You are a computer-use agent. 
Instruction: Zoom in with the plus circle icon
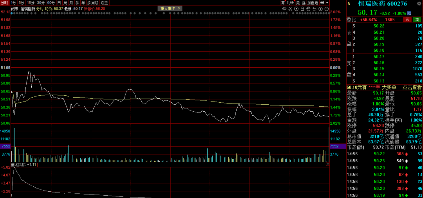(320, 9)
